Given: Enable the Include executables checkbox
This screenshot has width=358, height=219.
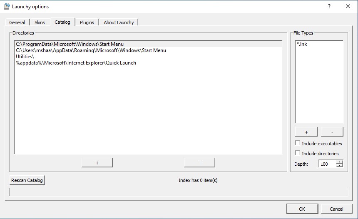Looking at the screenshot, I should pyautogui.click(x=297, y=143).
